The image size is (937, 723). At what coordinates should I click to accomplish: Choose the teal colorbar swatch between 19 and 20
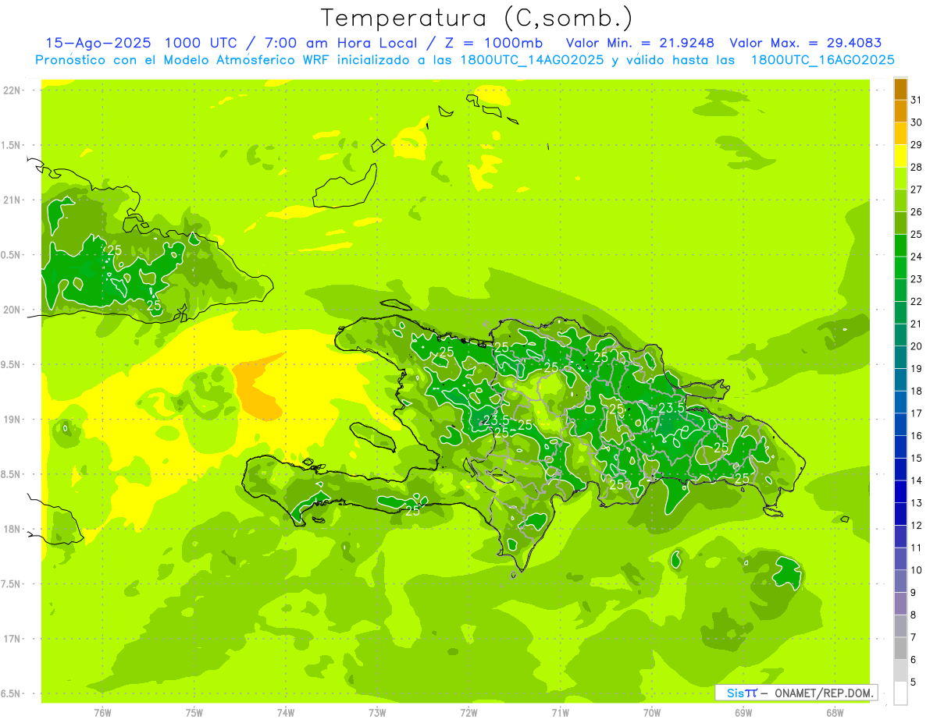click(900, 357)
